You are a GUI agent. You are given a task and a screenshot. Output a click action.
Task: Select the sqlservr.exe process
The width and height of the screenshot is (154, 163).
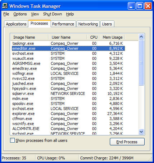click(68, 94)
